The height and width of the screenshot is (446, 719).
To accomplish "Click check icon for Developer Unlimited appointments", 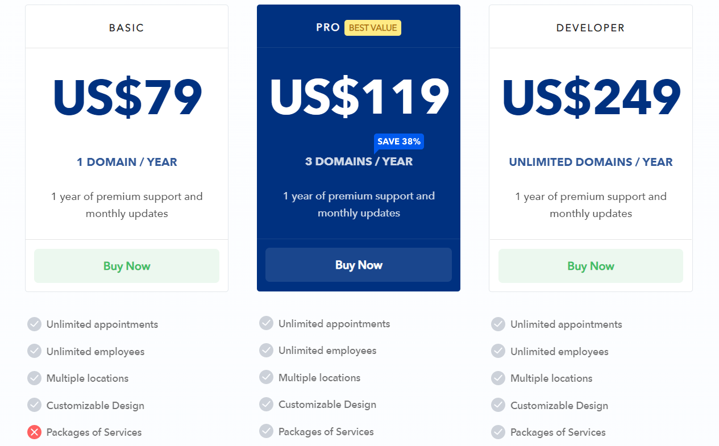I will tap(498, 324).
